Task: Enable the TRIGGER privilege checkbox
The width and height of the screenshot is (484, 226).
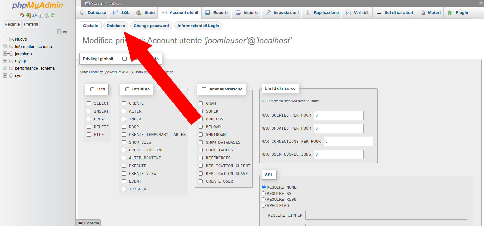Action: pyautogui.click(x=124, y=189)
